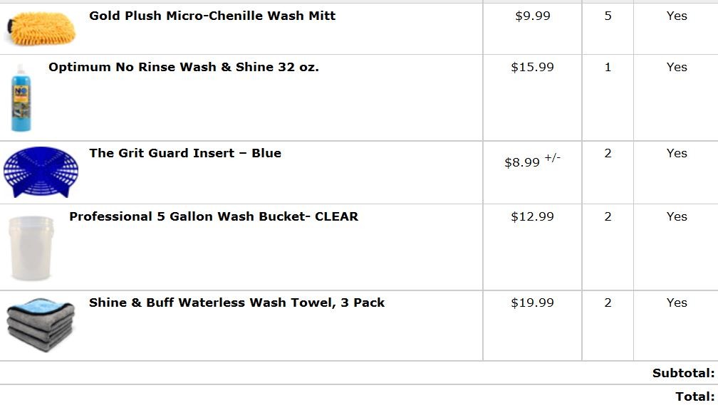Click the $19.99 towel pack price
The image size is (718, 405).
coord(533,303)
